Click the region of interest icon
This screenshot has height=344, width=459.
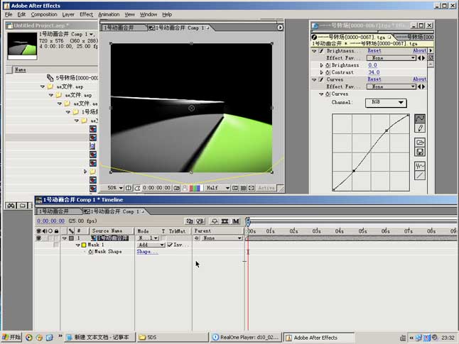pyautogui.click(x=235, y=188)
